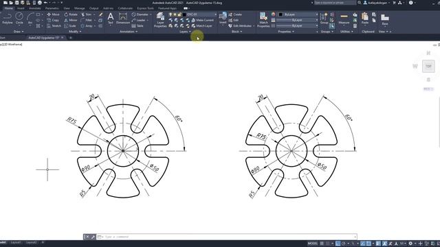Activate the Stretch command
Viewport: 440px width, 247px height.
pos(54,26)
